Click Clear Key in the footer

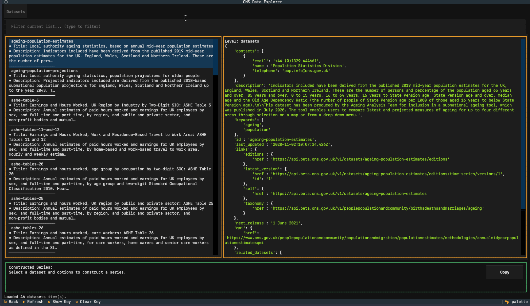tap(88, 302)
